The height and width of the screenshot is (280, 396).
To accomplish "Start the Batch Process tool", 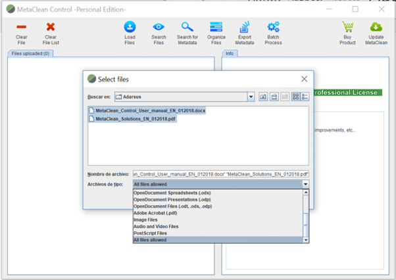I will pos(273,27).
